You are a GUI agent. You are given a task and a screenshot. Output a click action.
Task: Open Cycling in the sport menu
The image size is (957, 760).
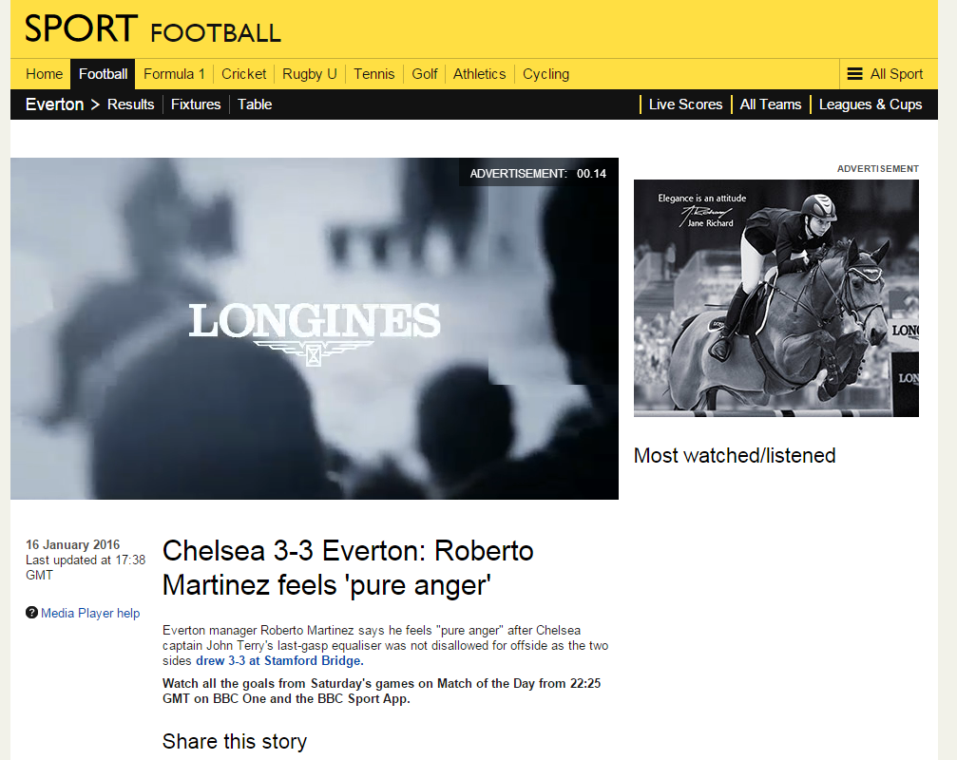[545, 74]
